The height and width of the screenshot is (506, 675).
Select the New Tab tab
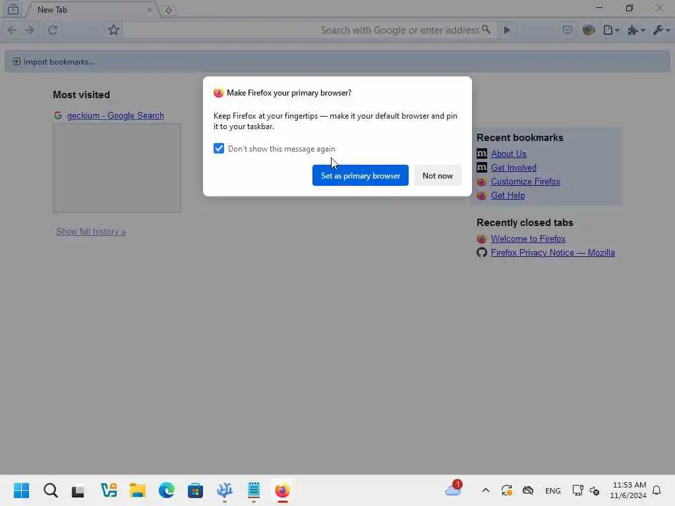pos(92,9)
